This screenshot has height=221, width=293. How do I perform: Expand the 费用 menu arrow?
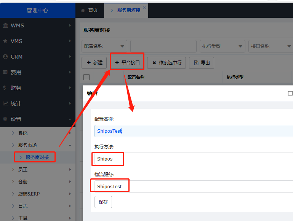70,72
